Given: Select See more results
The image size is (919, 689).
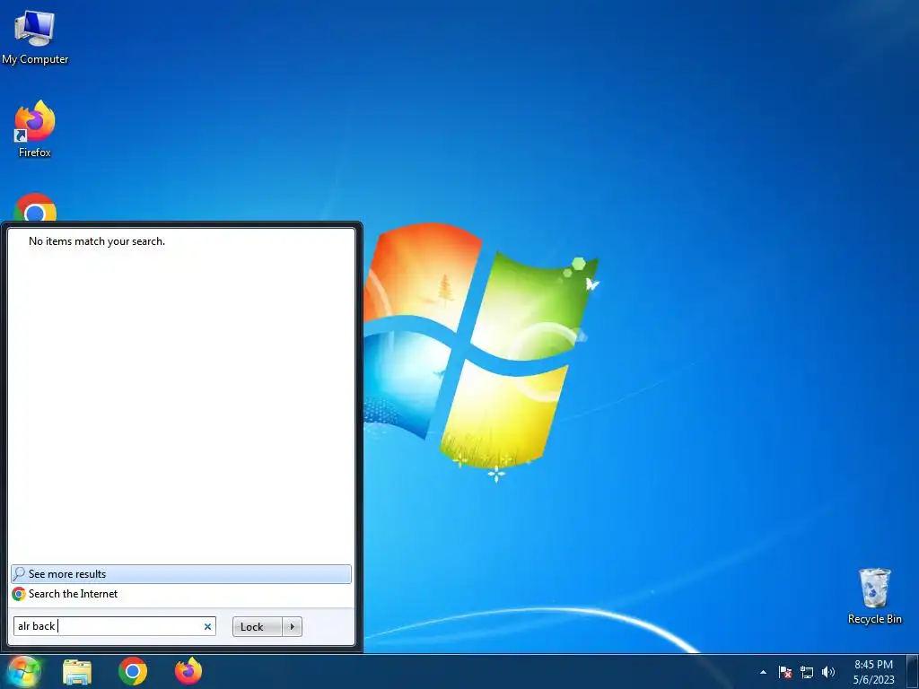Looking at the screenshot, I should 181,574.
